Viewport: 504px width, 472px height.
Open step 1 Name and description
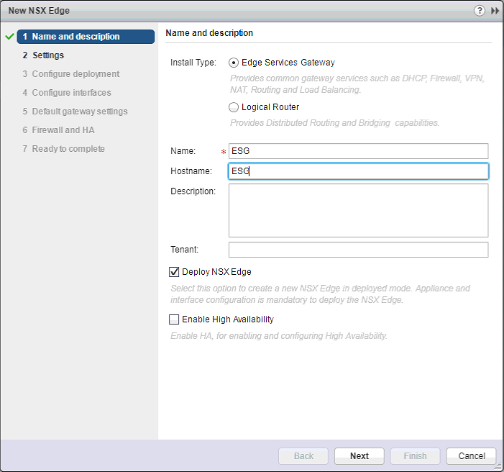[75, 37]
